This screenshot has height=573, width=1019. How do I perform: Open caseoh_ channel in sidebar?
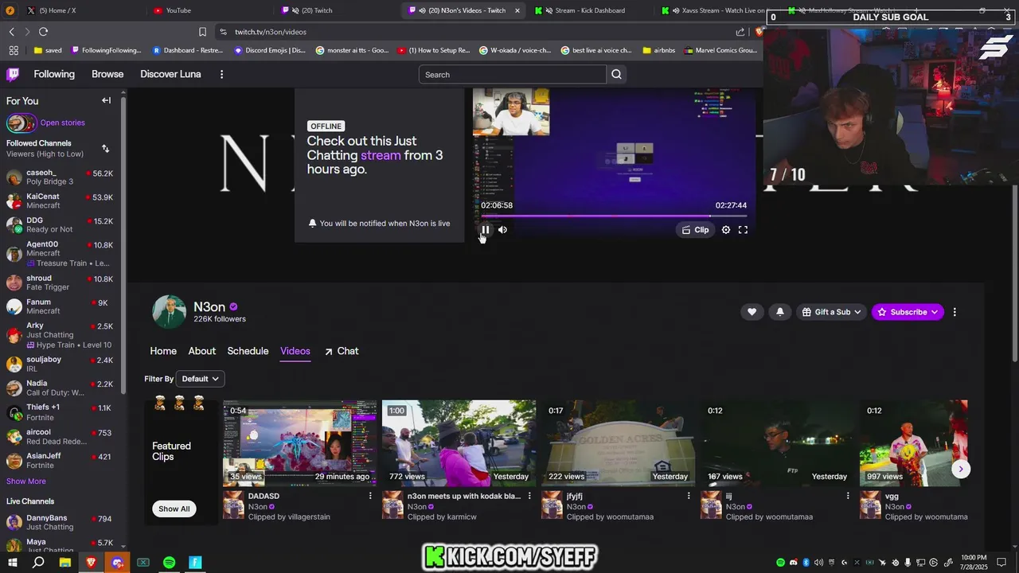[60, 177]
